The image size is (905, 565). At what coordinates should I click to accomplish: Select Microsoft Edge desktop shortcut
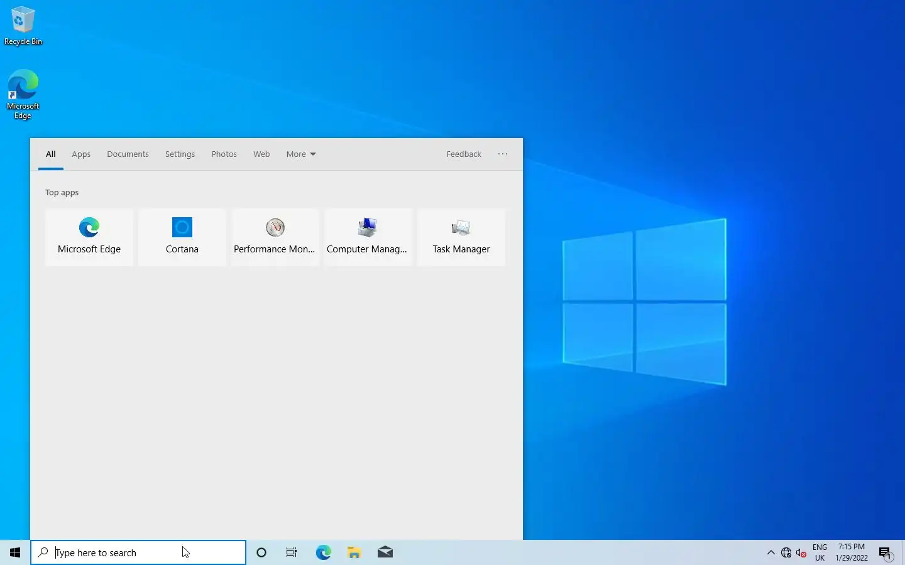pyautogui.click(x=23, y=94)
